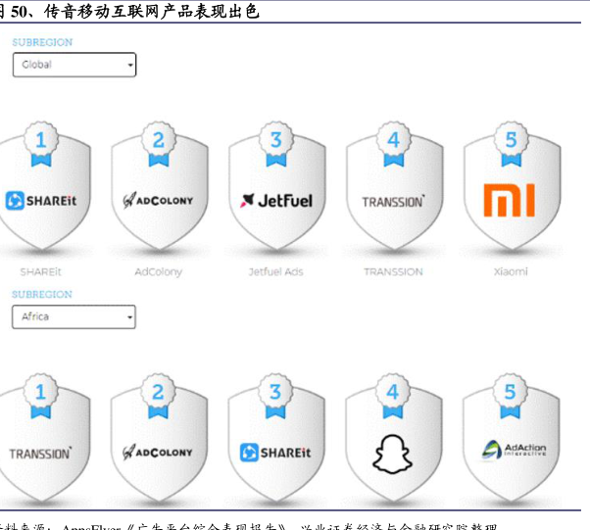This screenshot has height=530, width=590.
Task: Click the SHAREit logo in Africa ranking
Action: [x=275, y=453]
